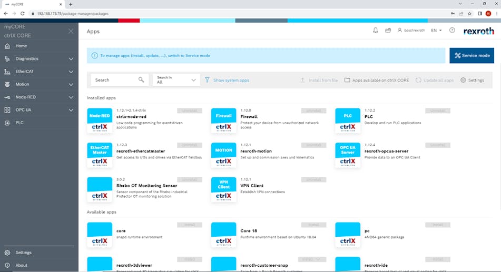Viewport: 501px width, 272px height.
Task: Click the PLC sidebar icon
Action: 7,123
